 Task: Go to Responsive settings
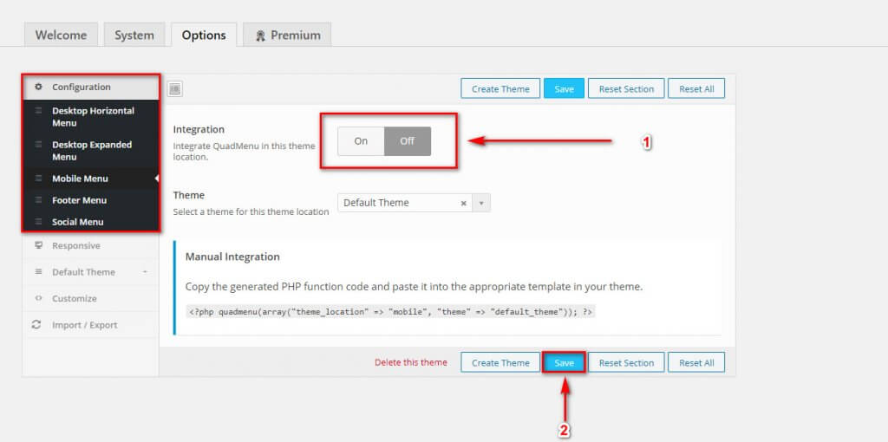pos(90,245)
